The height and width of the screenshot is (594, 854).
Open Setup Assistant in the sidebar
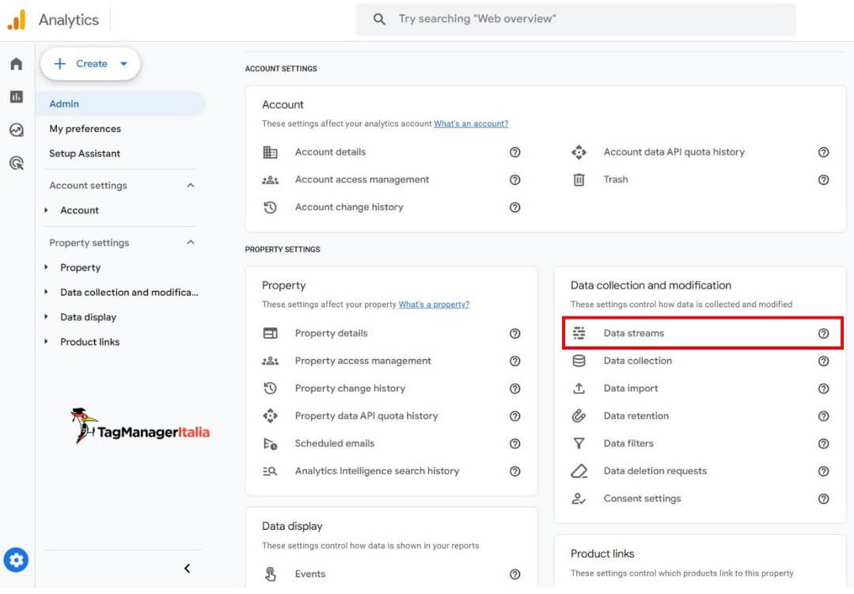(x=85, y=153)
